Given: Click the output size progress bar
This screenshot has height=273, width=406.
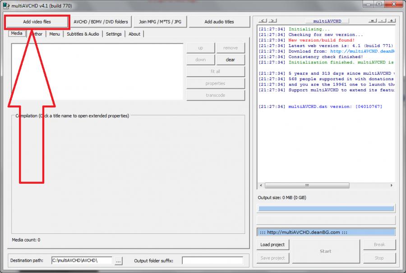Looking at the screenshot, I should pos(326,209).
